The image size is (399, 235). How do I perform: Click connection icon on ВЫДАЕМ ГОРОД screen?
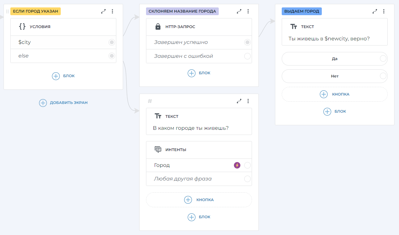[375, 11]
